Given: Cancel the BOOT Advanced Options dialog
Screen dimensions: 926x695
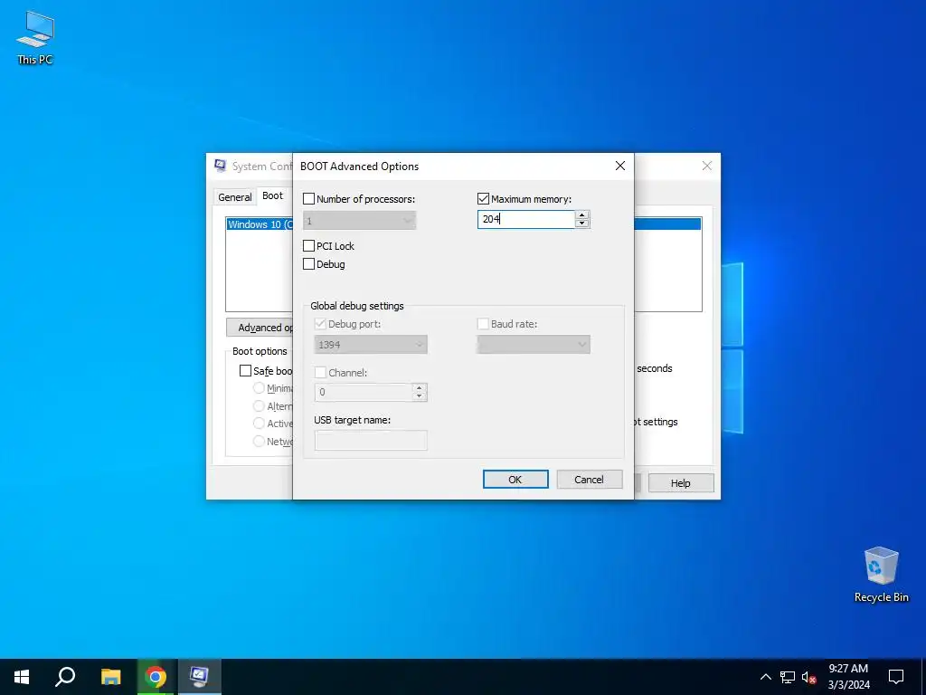Looking at the screenshot, I should 590,480.
